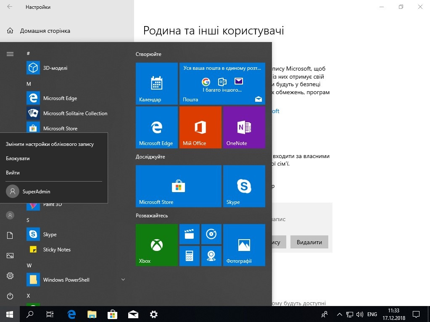Open Documents from the Start sidebar

coord(10,235)
